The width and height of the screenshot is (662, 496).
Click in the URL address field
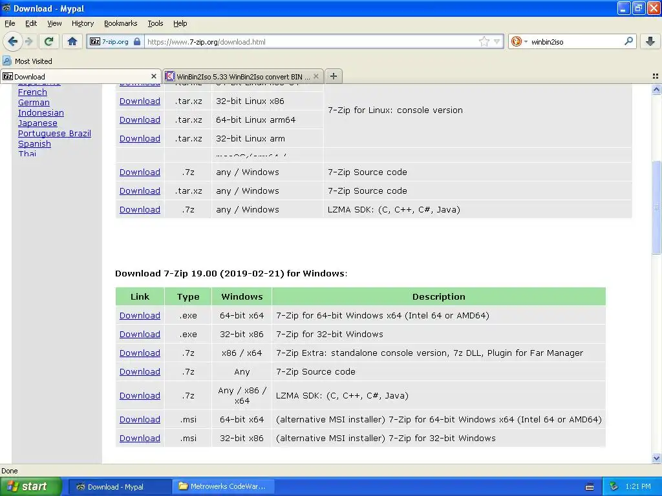312,41
